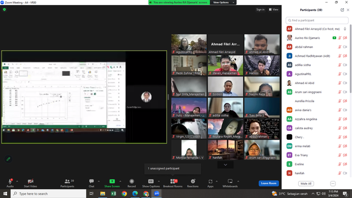Select Sodikin video thumbnail
This screenshot has width=352, height=198.
click(x=226, y=86)
